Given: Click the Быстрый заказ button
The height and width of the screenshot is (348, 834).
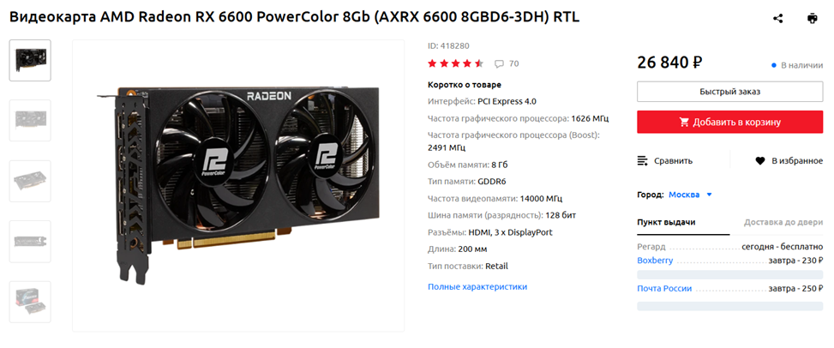Looking at the screenshot, I should (729, 92).
